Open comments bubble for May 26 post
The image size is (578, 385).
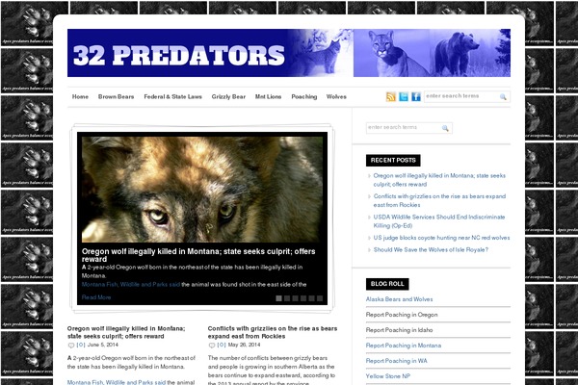(x=212, y=346)
